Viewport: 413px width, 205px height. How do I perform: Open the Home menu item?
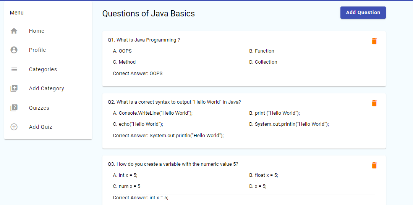pos(48,31)
